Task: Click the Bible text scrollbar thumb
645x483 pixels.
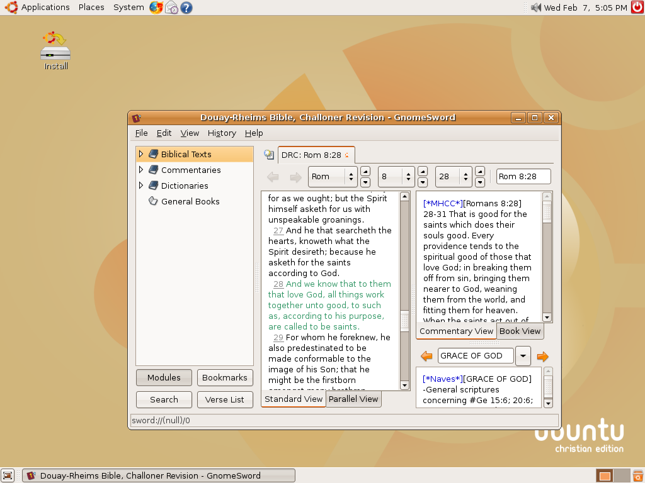Action: [x=404, y=321]
